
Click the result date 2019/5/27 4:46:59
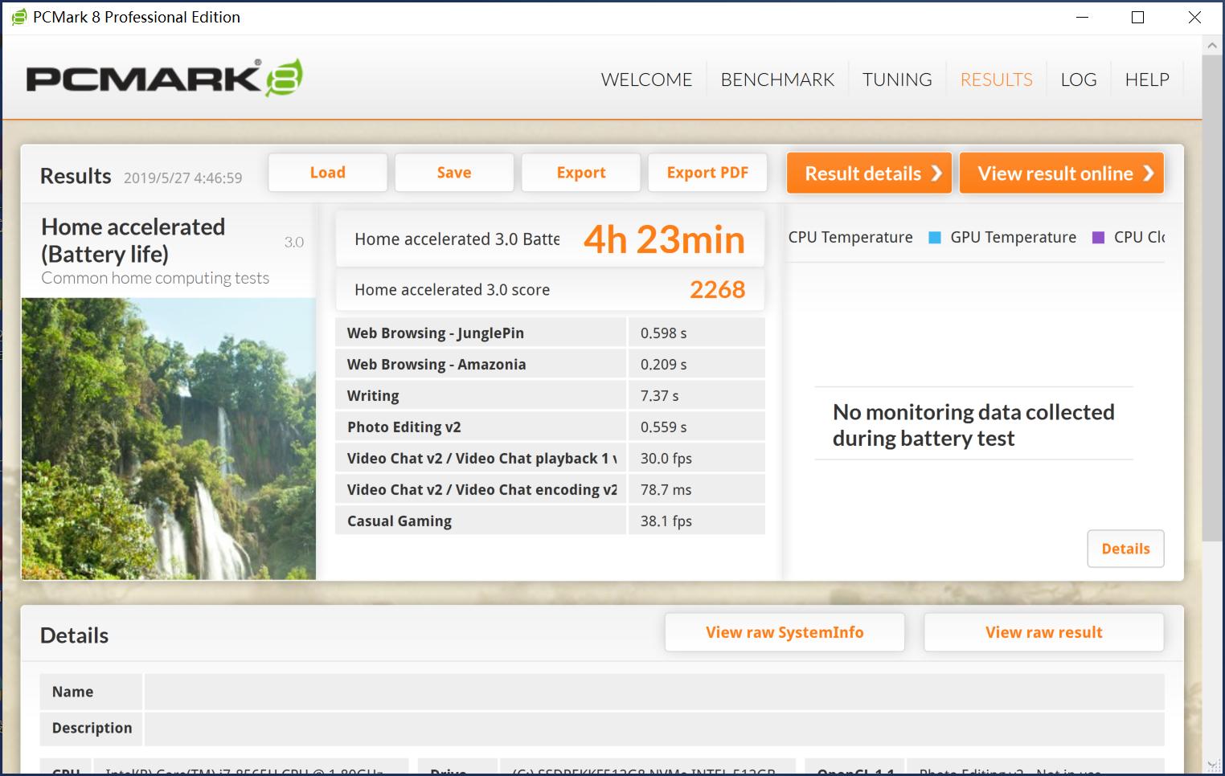pos(182,178)
